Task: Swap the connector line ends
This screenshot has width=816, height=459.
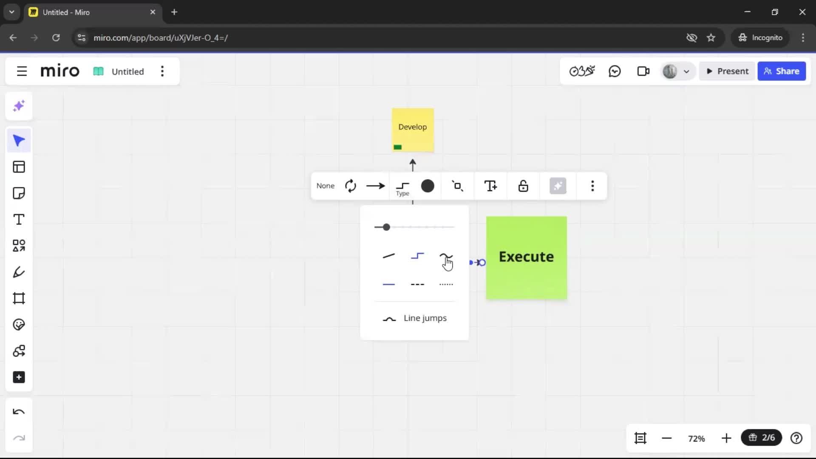Action: tap(351, 186)
